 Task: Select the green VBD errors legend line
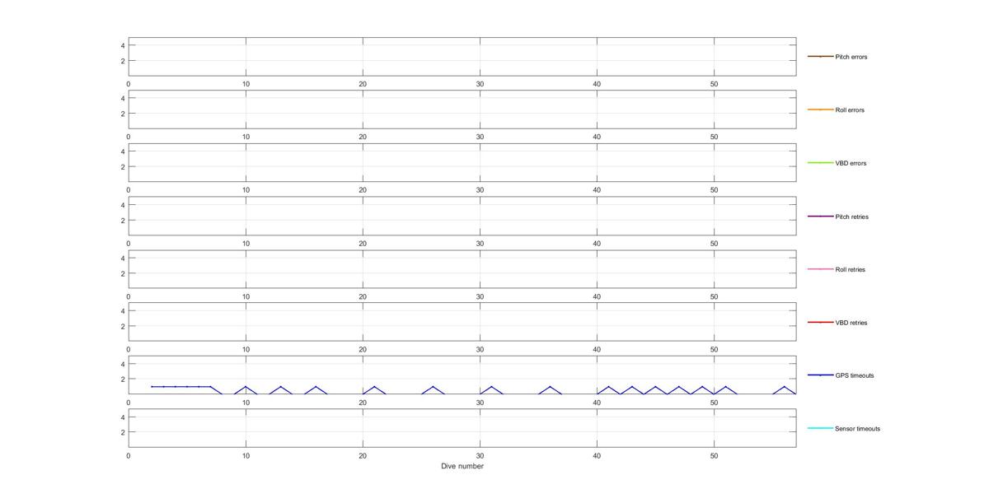(820, 163)
